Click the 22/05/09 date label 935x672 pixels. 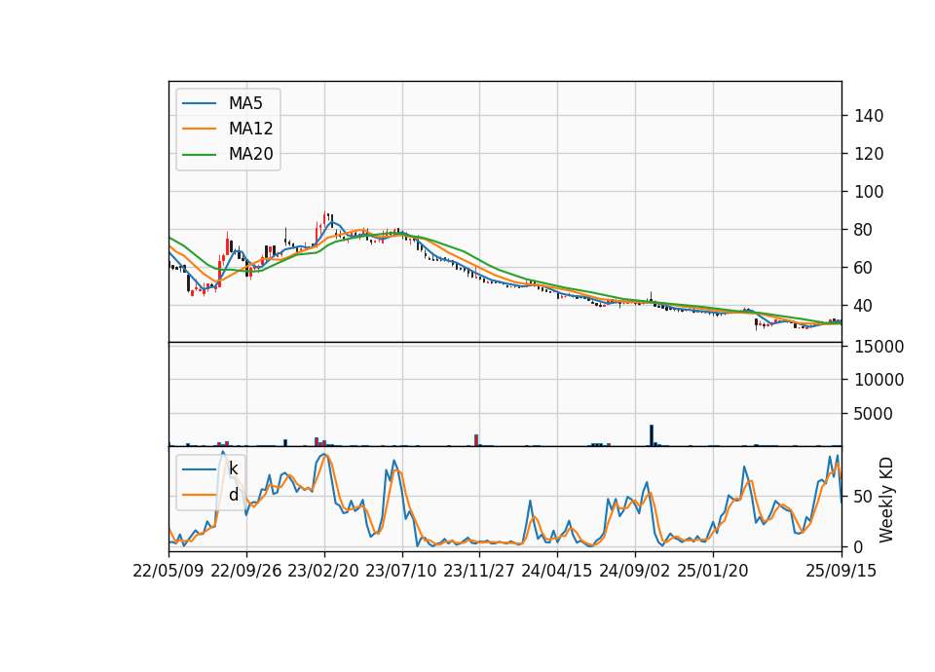point(168,571)
